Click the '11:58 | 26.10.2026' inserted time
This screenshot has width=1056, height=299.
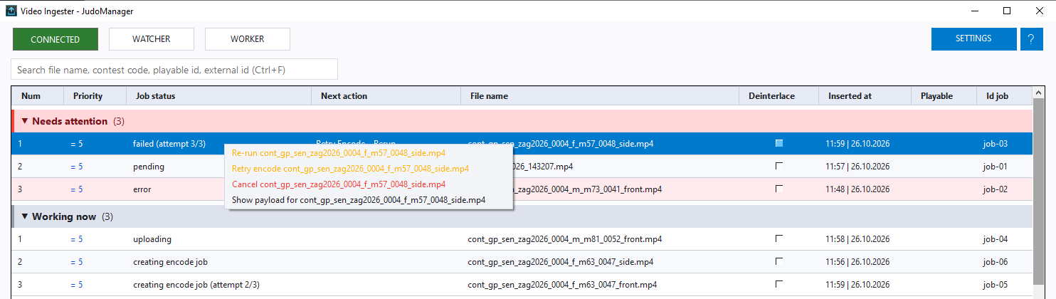pyautogui.click(x=857, y=239)
